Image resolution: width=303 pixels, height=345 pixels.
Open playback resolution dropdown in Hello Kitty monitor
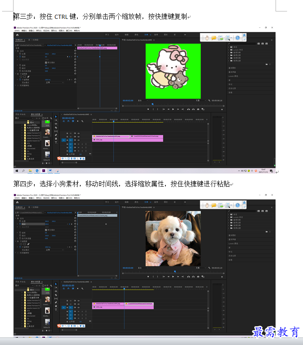(201, 100)
